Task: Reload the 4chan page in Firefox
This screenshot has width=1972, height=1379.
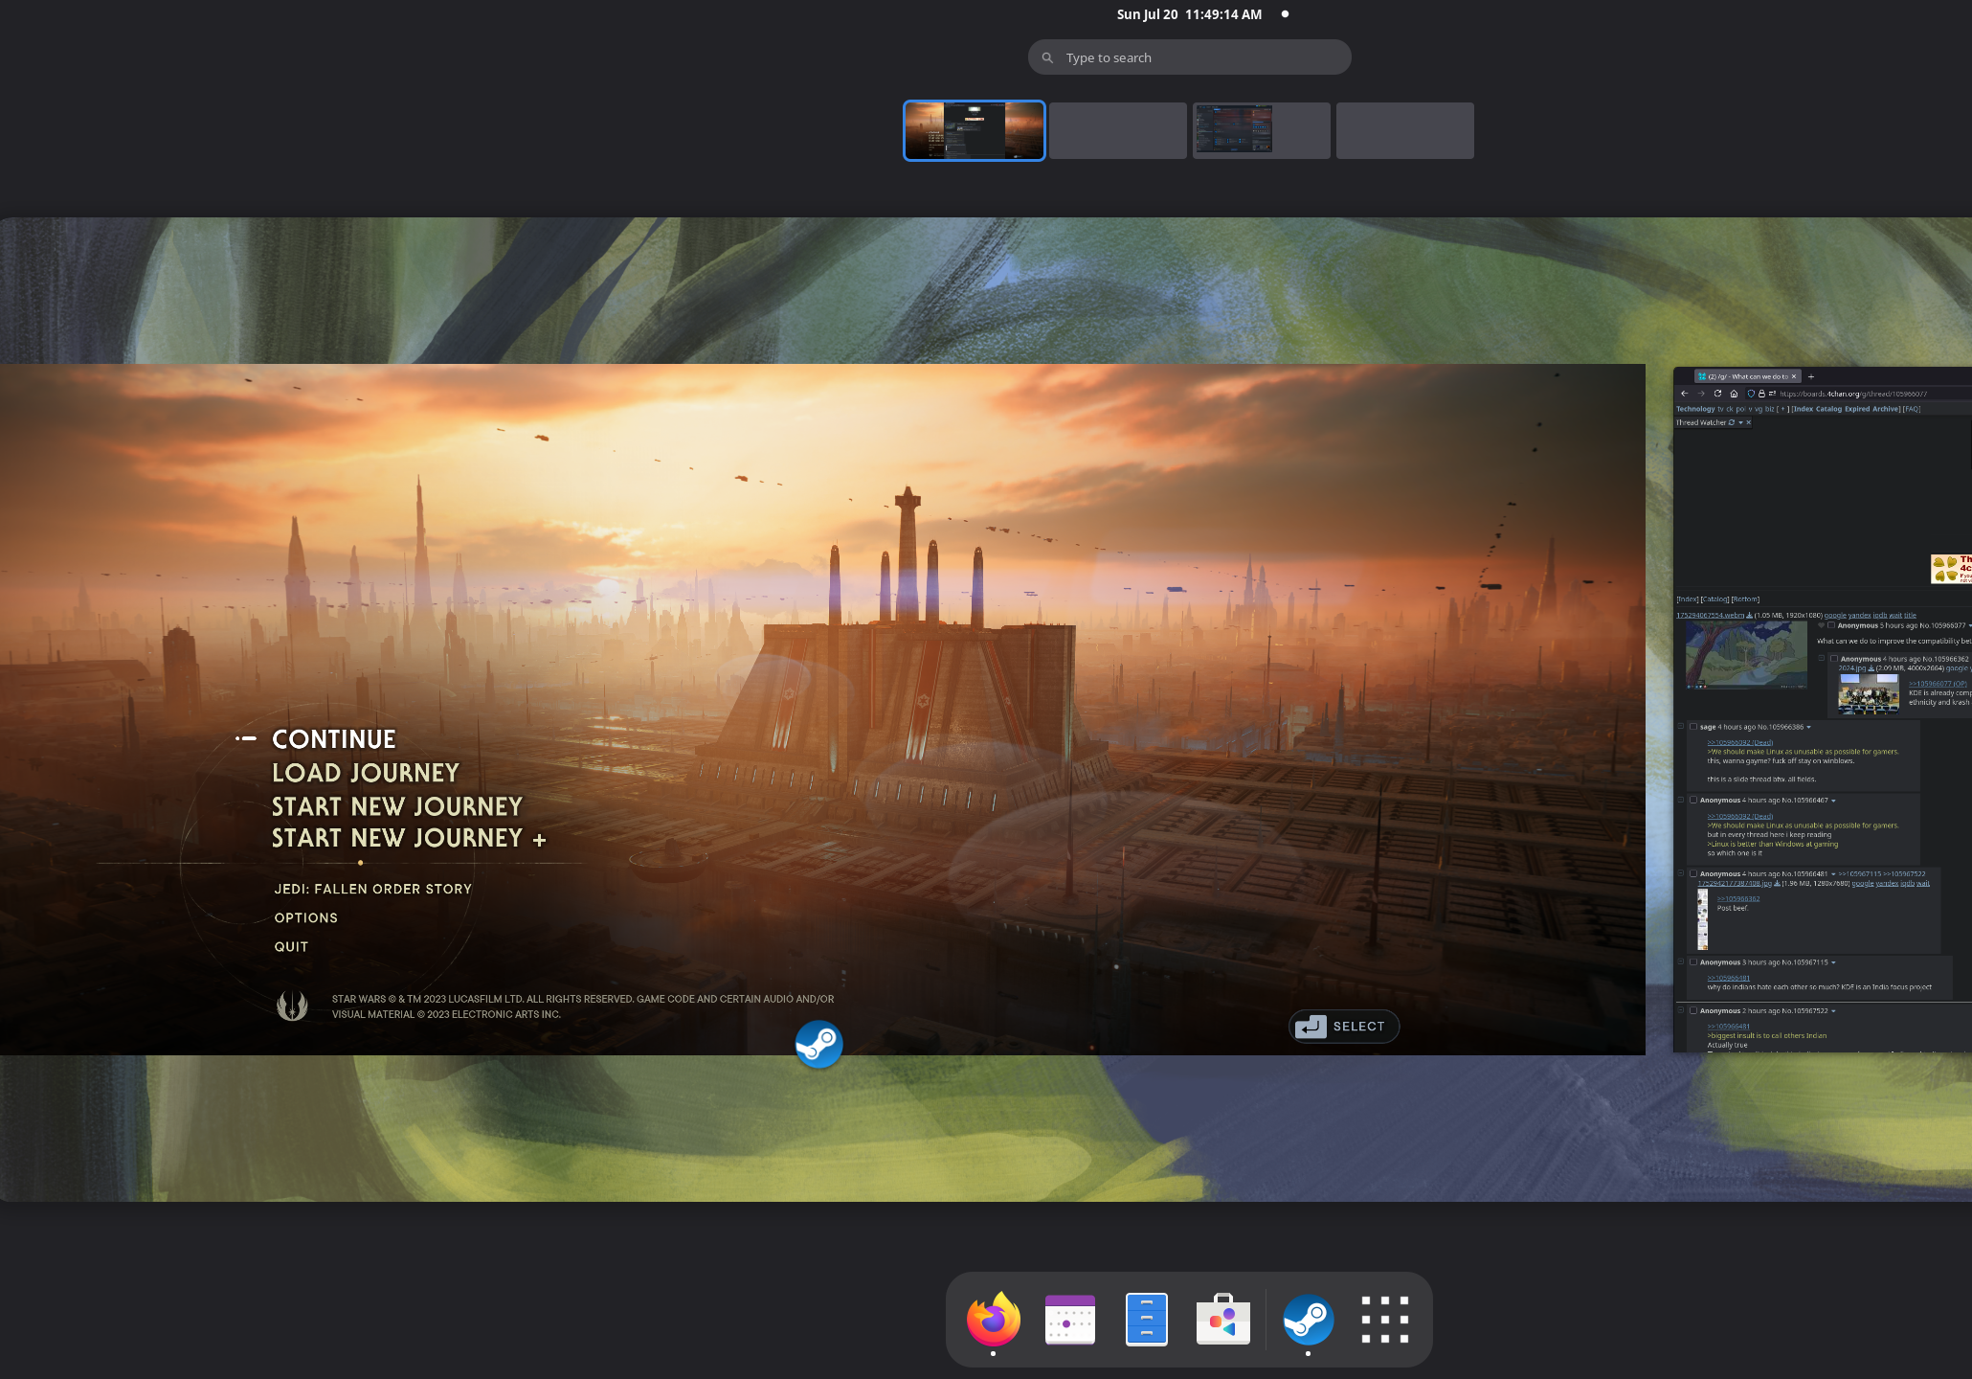Action: [x=1717, y=394]
